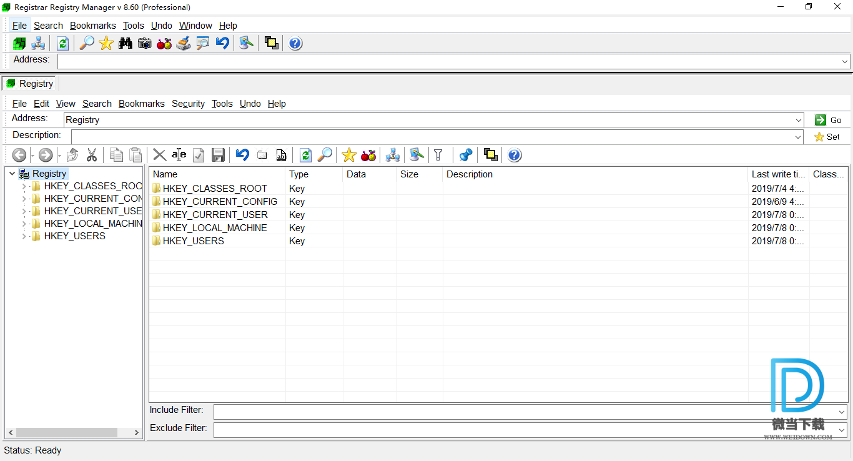Open the Back button history dropdown arrow

pos(32,156)
